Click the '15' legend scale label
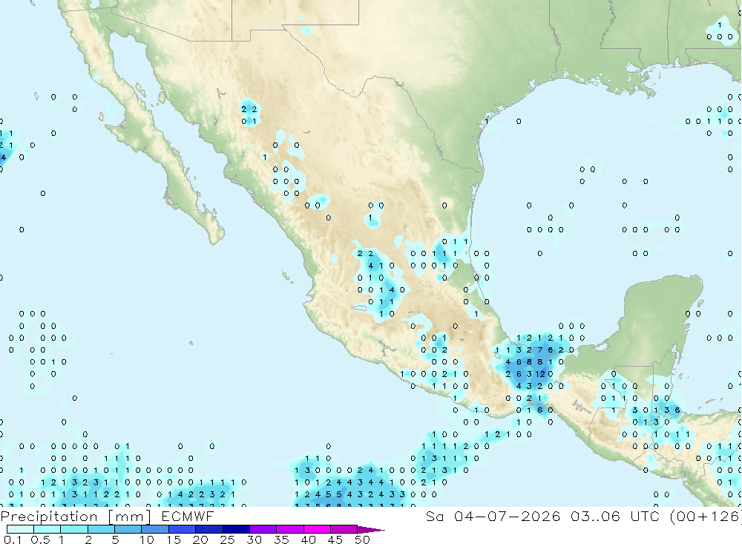Image resolution: width=742 pixels, height=544 pixels. tap(174, 540)
